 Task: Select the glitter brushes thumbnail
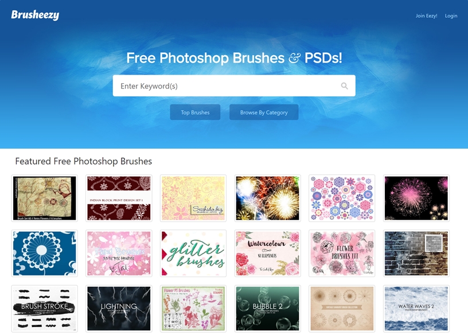coord(193,253)
